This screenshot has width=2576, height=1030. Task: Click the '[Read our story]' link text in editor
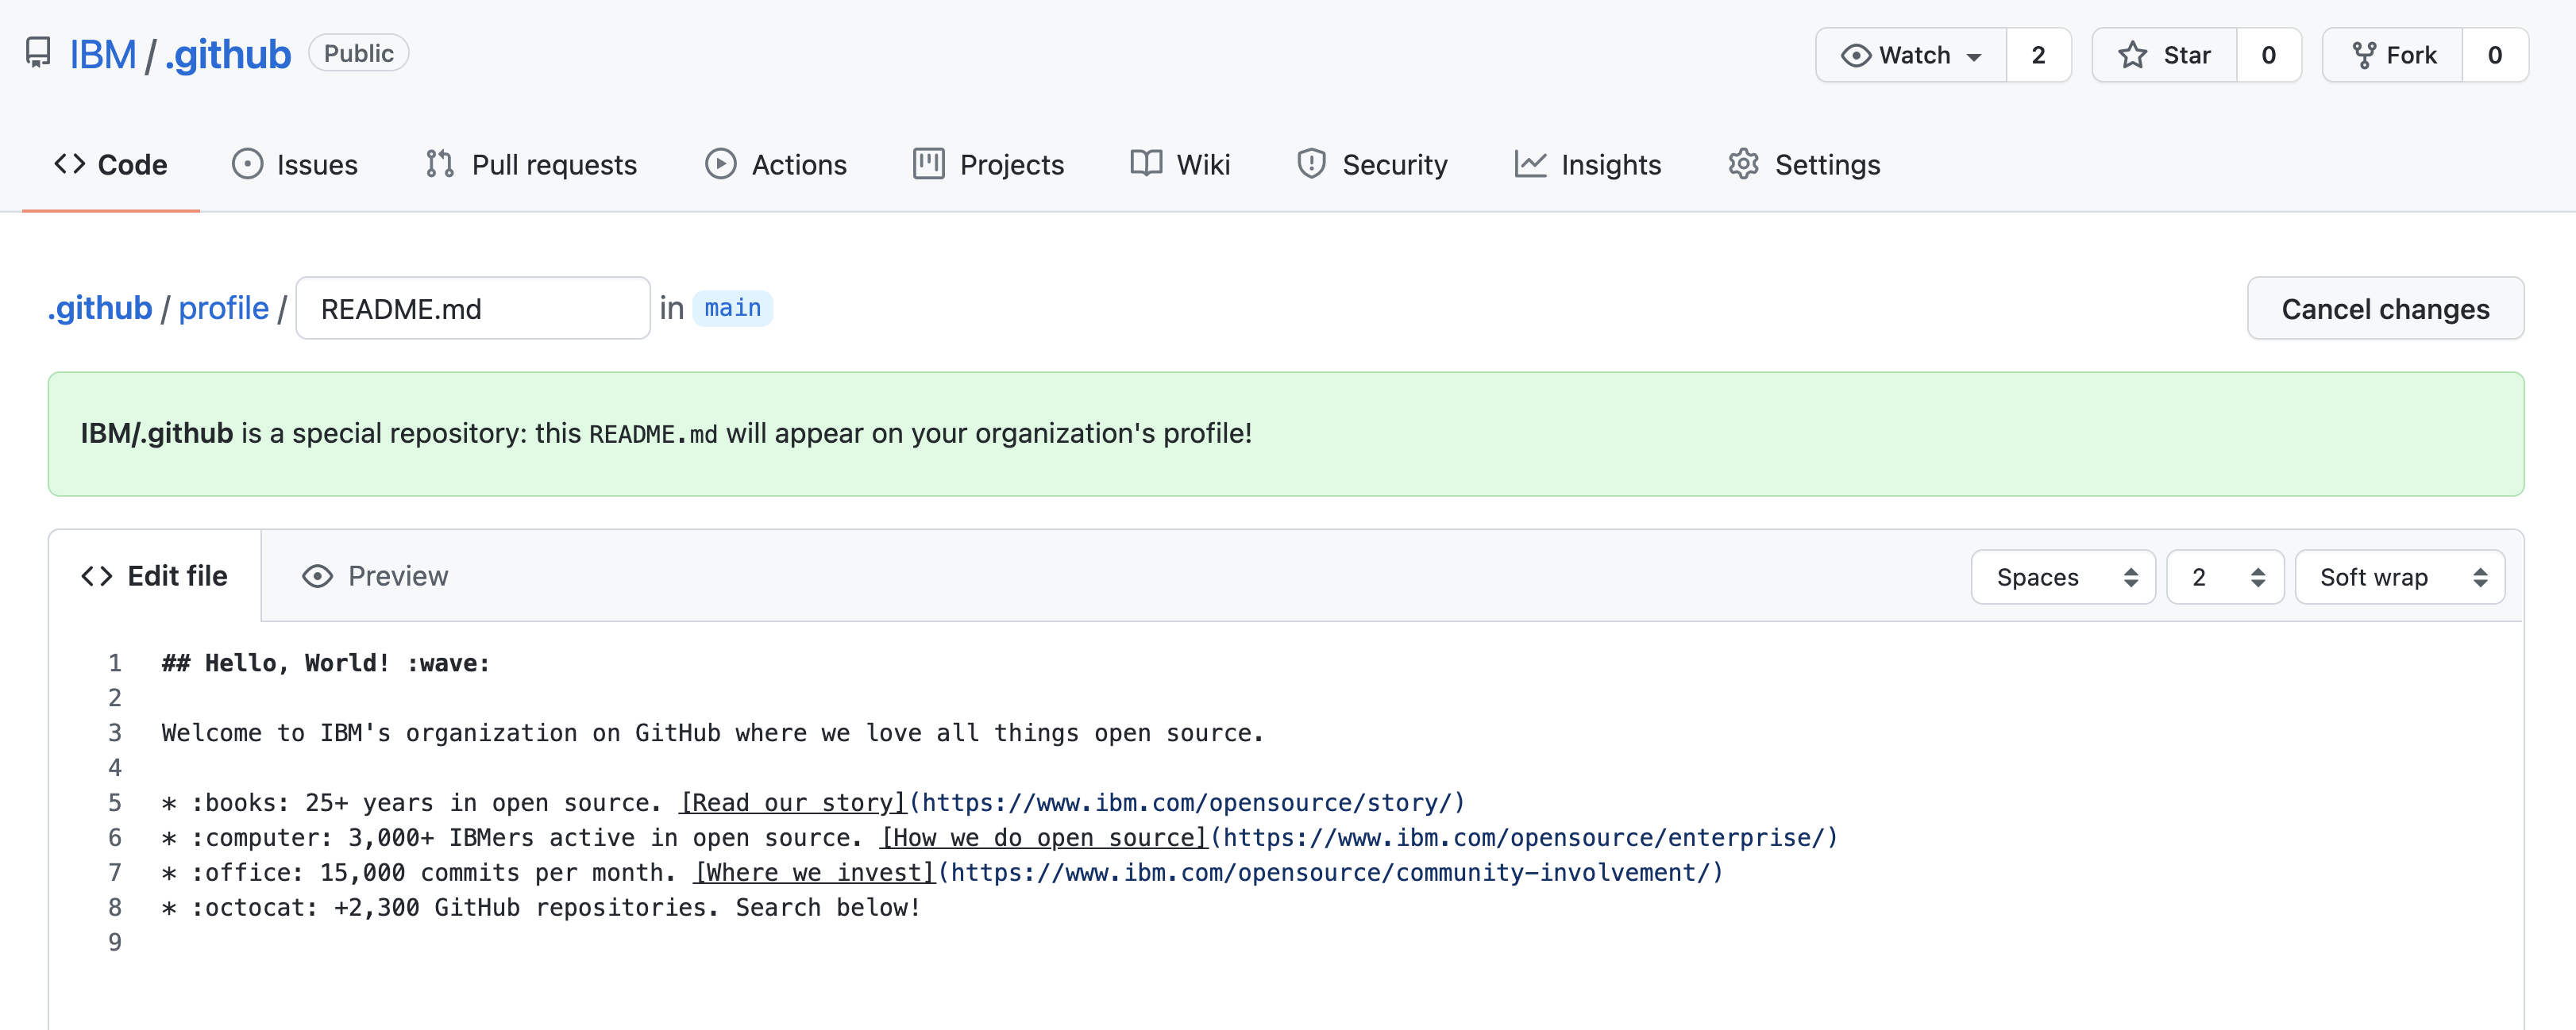tap(794, 803)
